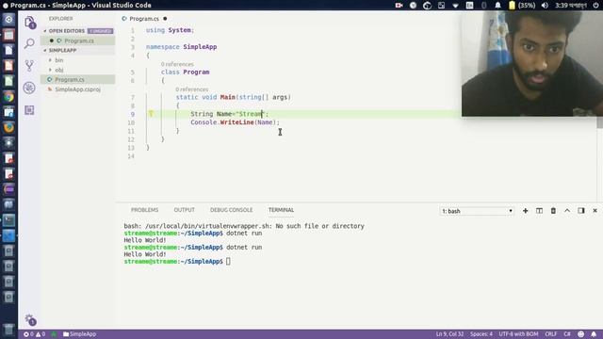Click the editor vertical scrollbar
This screenshot has width=603, height=339.
pyautogui.click(x=599, y=123)
